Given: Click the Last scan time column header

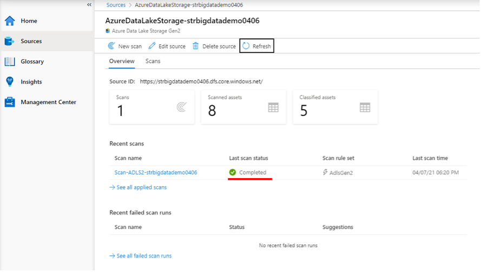Looking at the screenshot, I should [430, 158].
